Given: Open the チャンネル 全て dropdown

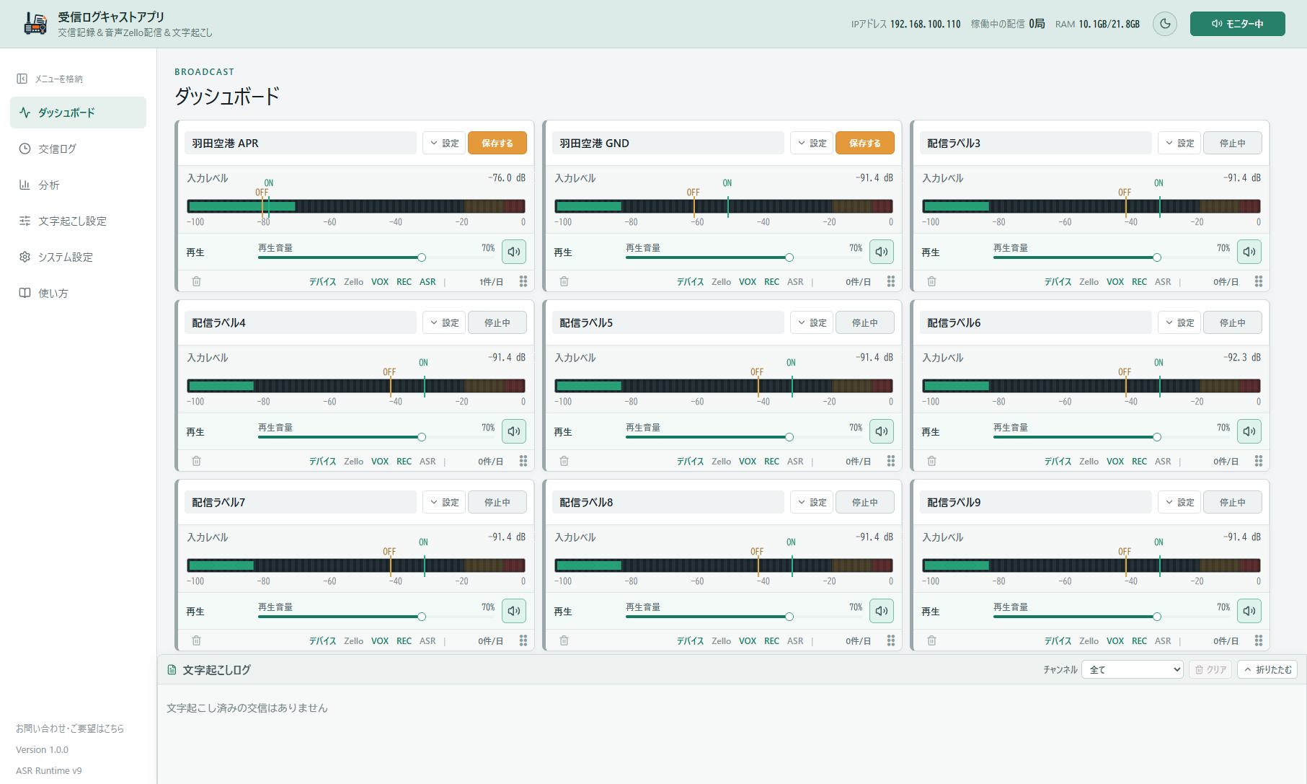Looking at the screenshot, I should (1133, 669).
